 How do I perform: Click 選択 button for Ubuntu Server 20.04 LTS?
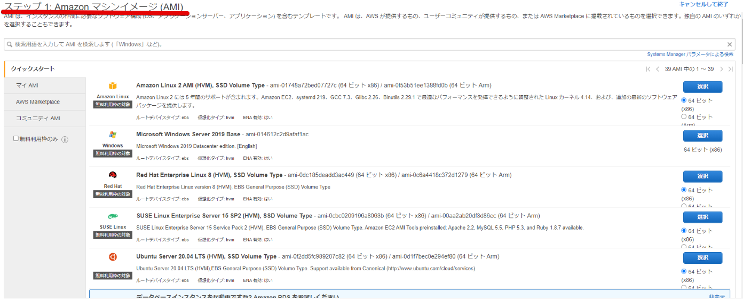click(x=702, y=257)
